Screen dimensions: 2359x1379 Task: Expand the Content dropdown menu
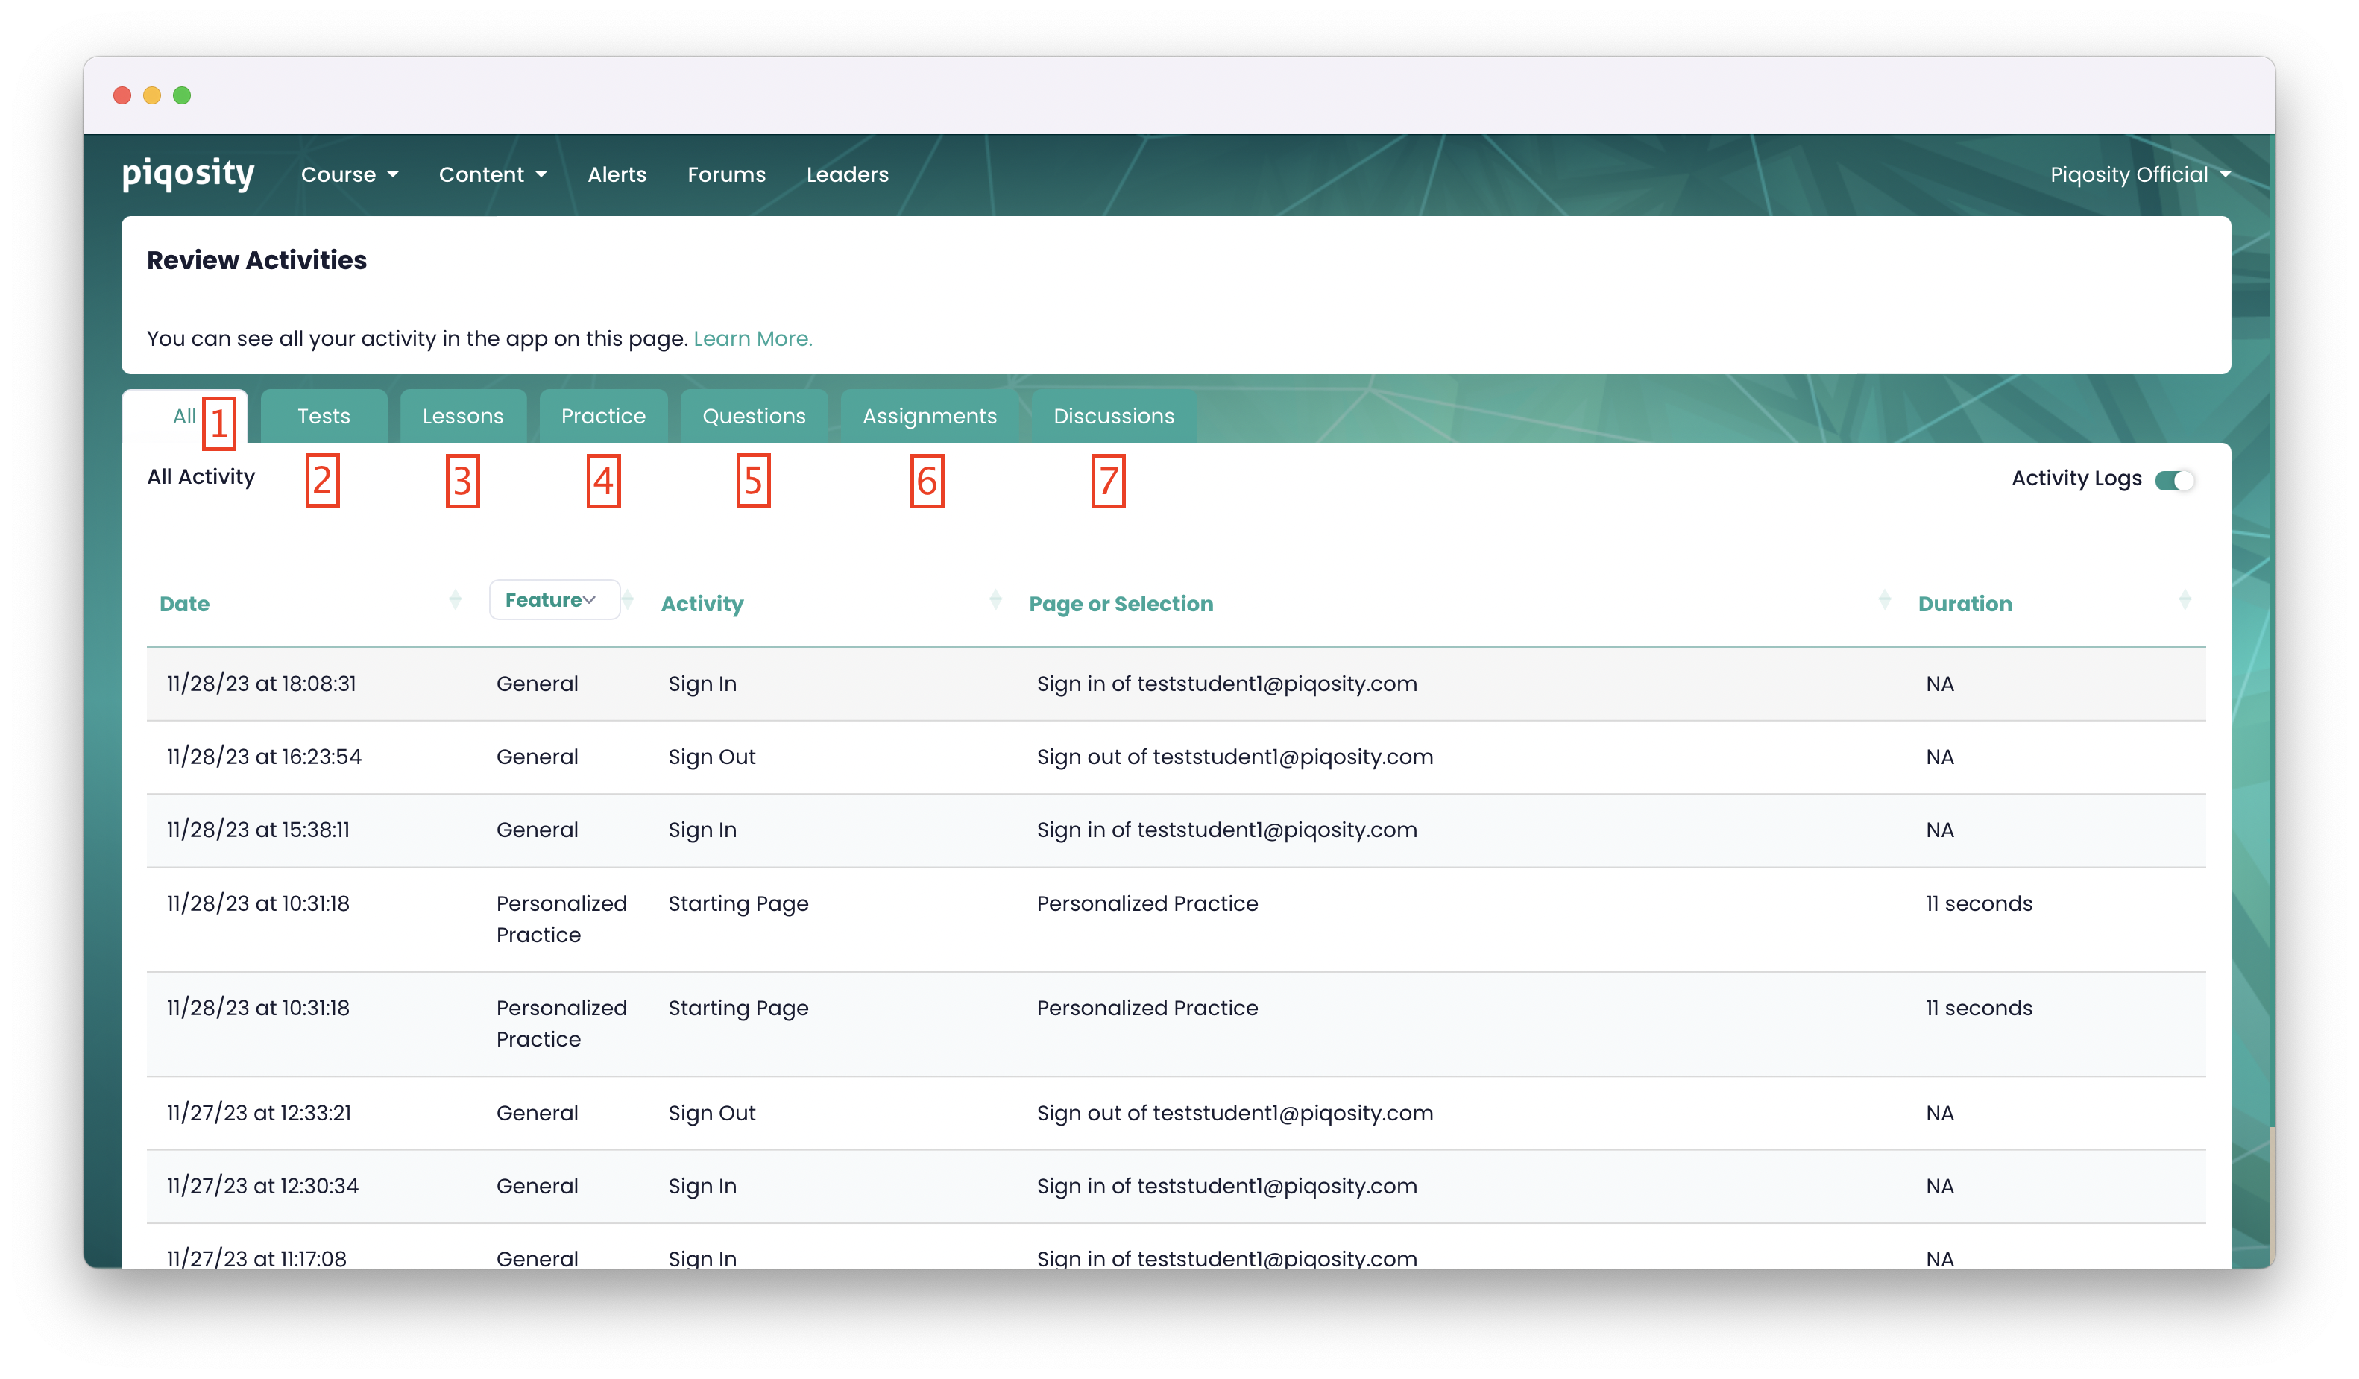(492, 175)
